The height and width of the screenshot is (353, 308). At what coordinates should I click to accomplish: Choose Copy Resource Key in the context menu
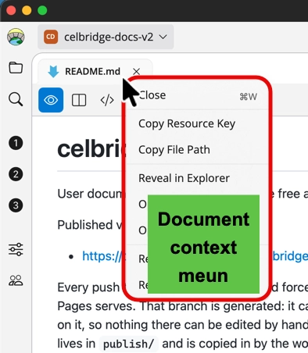point(198,123)
